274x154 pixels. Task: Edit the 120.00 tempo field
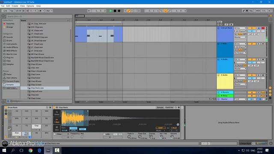(x=18, y=11)
